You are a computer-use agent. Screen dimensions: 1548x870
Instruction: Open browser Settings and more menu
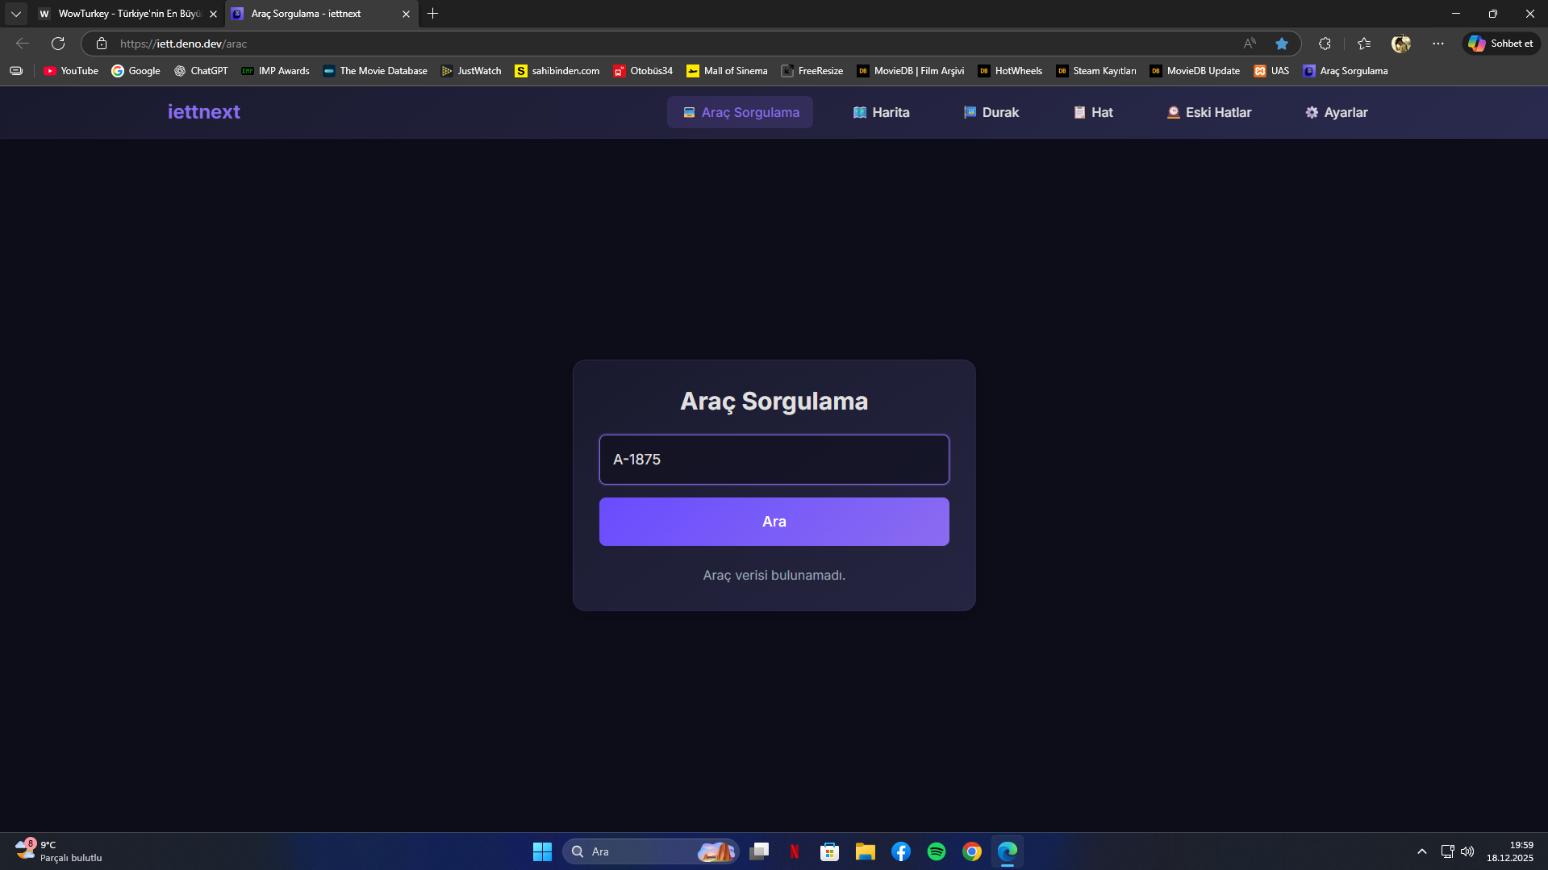(x=1438, y=44)
